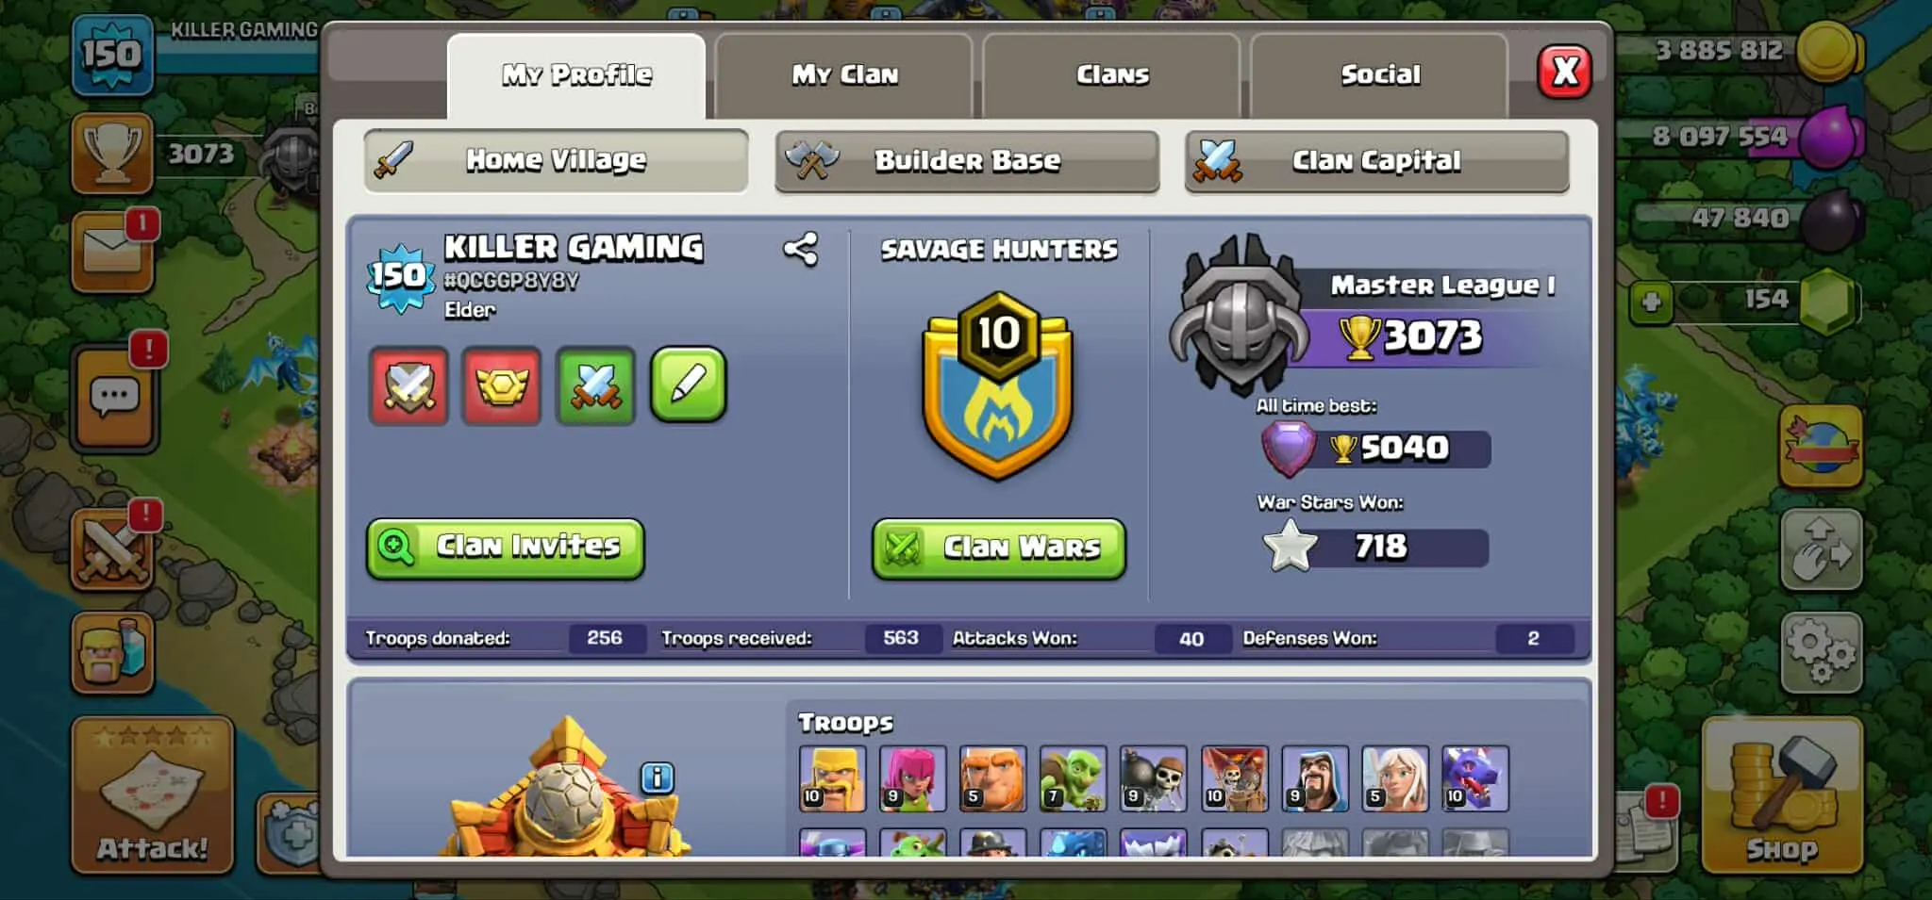Open the chat bubble icon on left
The width and height of the screenshot is (1932, 900).
click(114, 397)
